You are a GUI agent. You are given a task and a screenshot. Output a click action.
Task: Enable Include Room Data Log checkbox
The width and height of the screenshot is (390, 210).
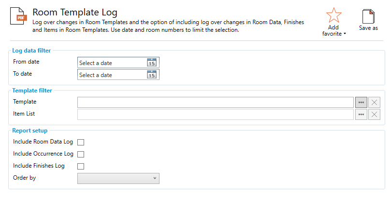click(x=81, y=142)
